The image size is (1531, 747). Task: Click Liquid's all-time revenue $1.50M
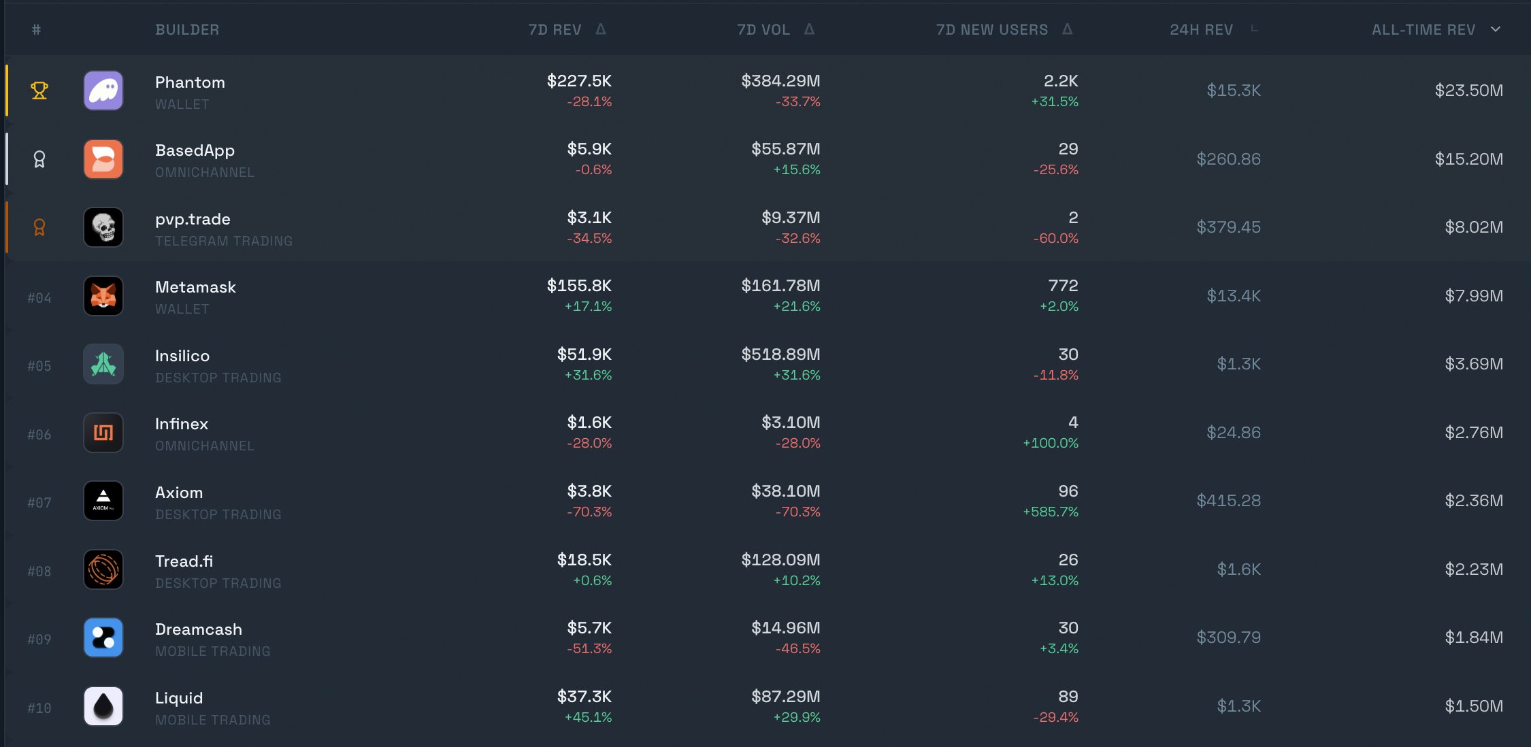click(x=1474, y=706)
